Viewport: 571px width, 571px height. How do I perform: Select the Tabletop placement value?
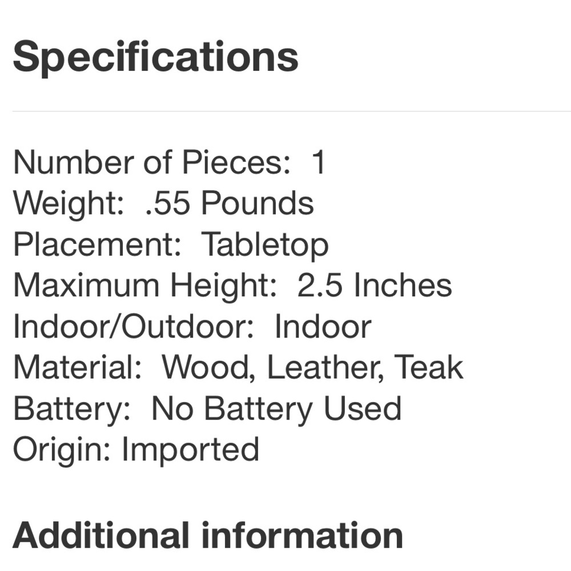coord(265,244)
